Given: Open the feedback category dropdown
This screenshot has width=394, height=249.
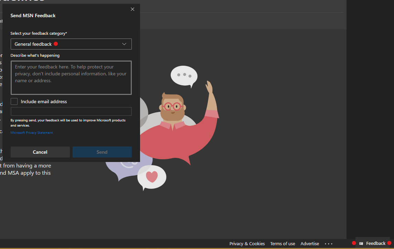Looking at the screenshot, I should click(x=71, y=44).
